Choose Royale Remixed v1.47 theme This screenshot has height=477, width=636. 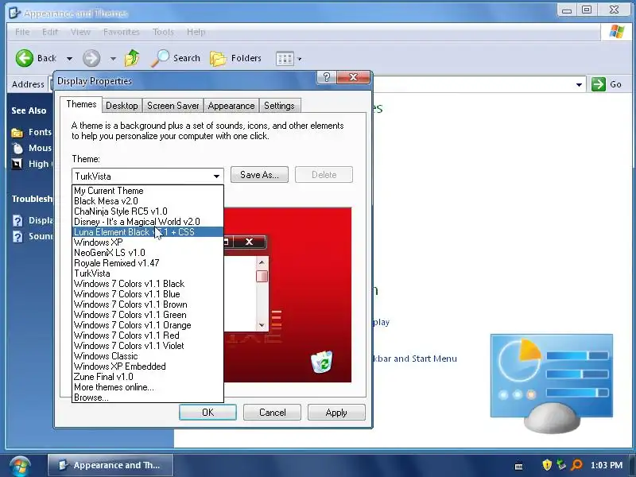tap(148, 263)
